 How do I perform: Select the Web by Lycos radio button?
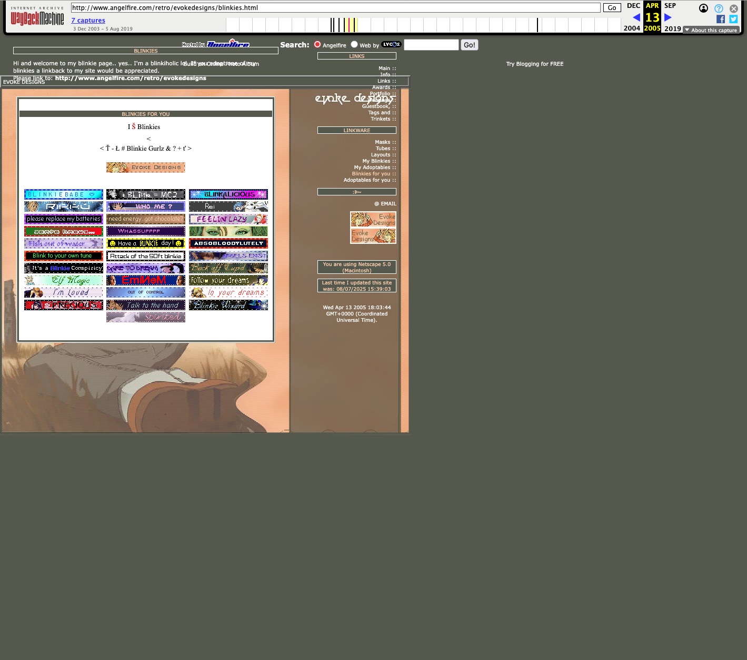(354, 45)
